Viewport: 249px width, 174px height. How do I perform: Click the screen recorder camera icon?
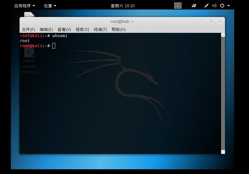194,6
